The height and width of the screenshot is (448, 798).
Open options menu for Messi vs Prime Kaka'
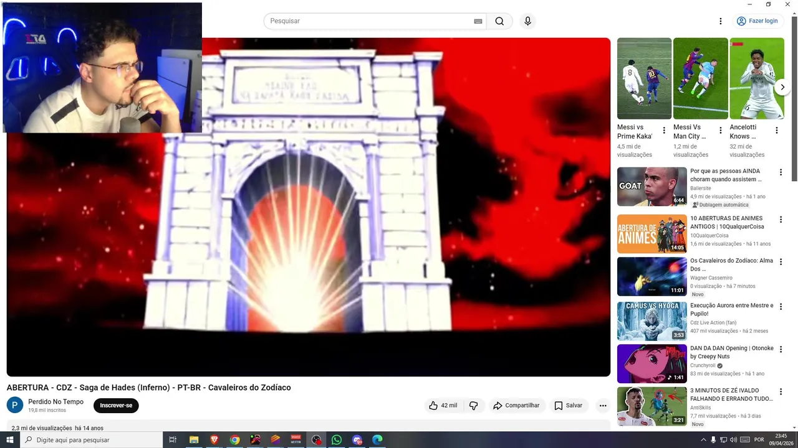coord(664,131)
